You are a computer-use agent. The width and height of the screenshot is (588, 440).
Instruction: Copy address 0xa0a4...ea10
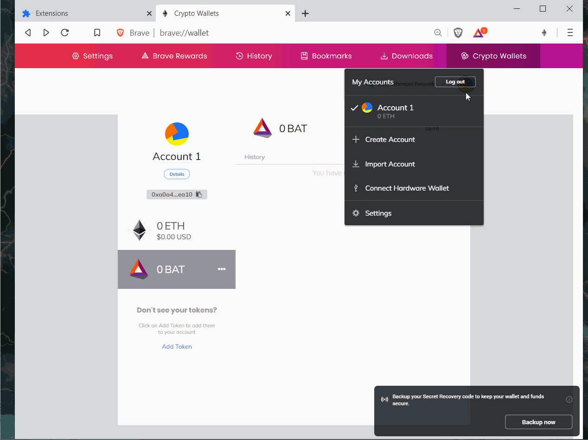(177, 195)
